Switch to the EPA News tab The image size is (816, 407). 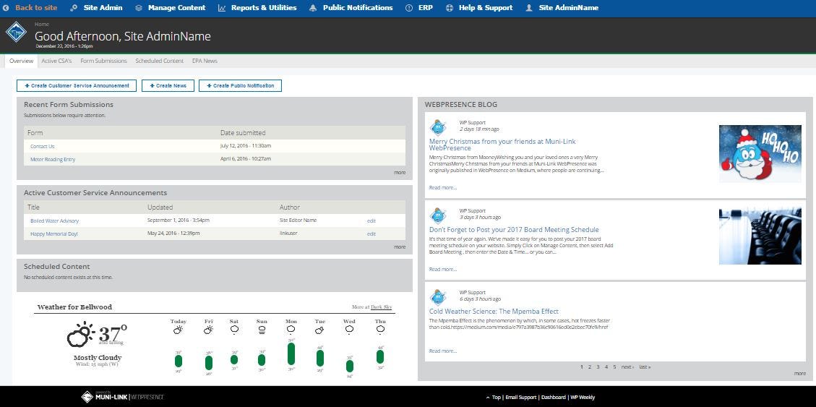(205, 61)
